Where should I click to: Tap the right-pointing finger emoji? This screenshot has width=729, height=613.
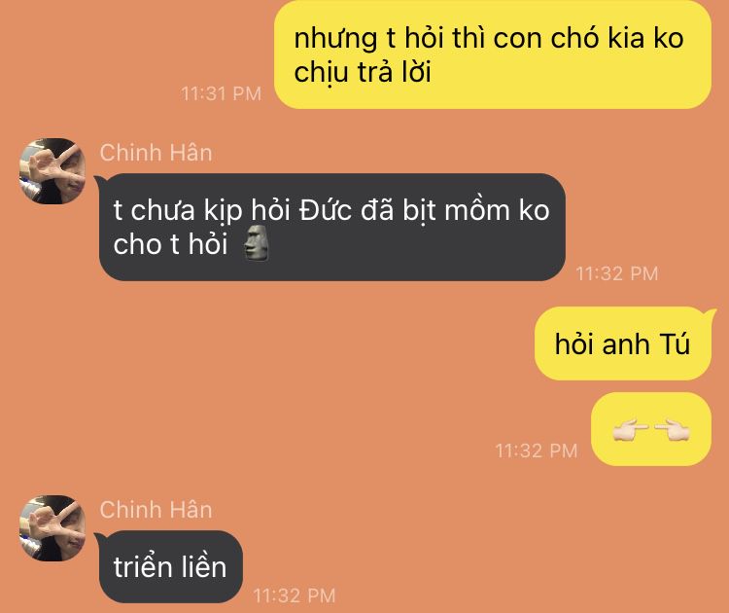click(673, 429)
